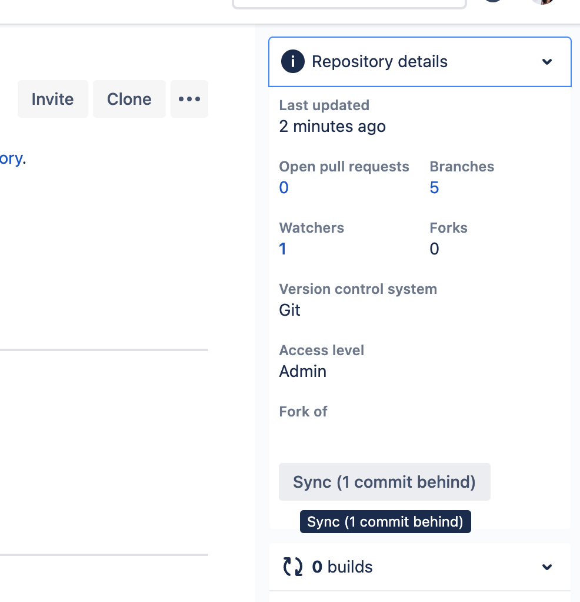The image size is (580, 602).
Task: Open repository actions via the ellipsis icon
Action: pyautogui.click(x=189, y=99)
